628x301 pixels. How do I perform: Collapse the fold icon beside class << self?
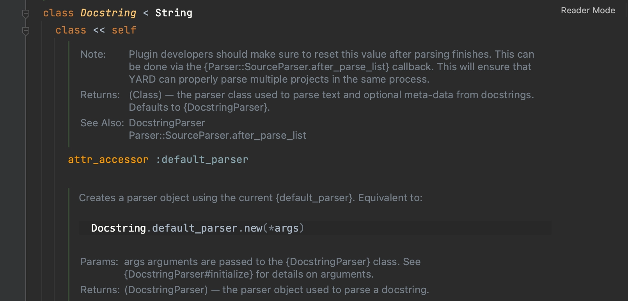(26, 31)
